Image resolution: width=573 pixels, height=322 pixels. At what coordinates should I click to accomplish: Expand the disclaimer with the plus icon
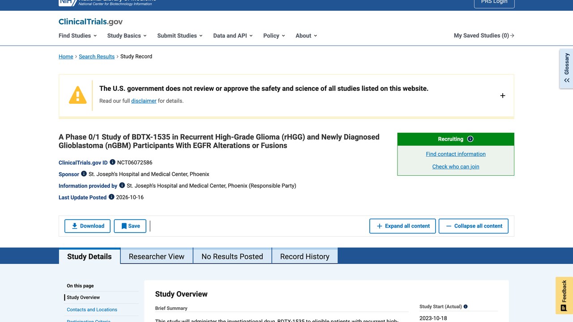[x=503, y=96]
